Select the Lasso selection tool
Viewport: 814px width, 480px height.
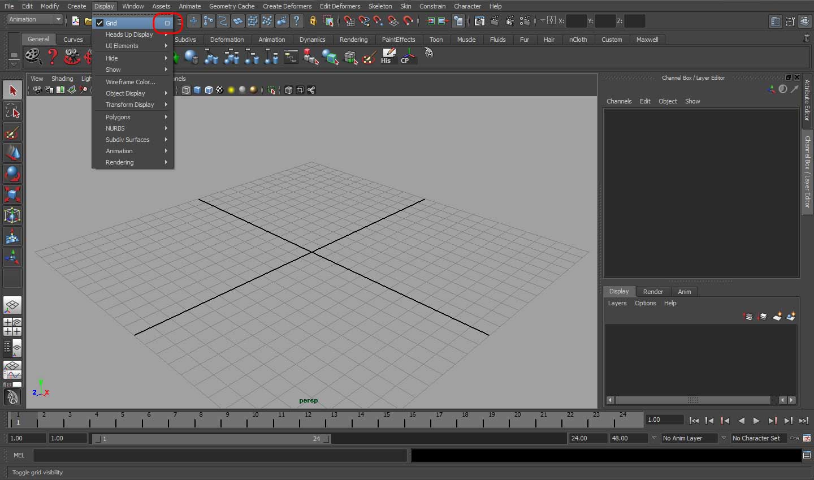[x=12, y=111]
